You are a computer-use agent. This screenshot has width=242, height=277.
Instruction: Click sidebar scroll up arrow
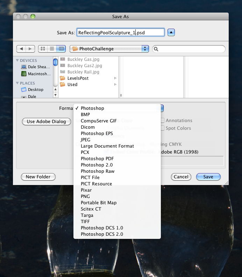click(x=56, y=90)
